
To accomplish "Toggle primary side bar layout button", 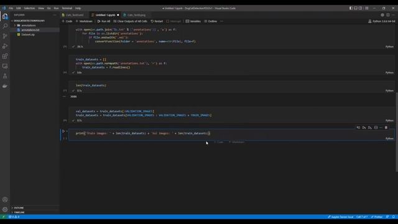I will pos(351,8).
